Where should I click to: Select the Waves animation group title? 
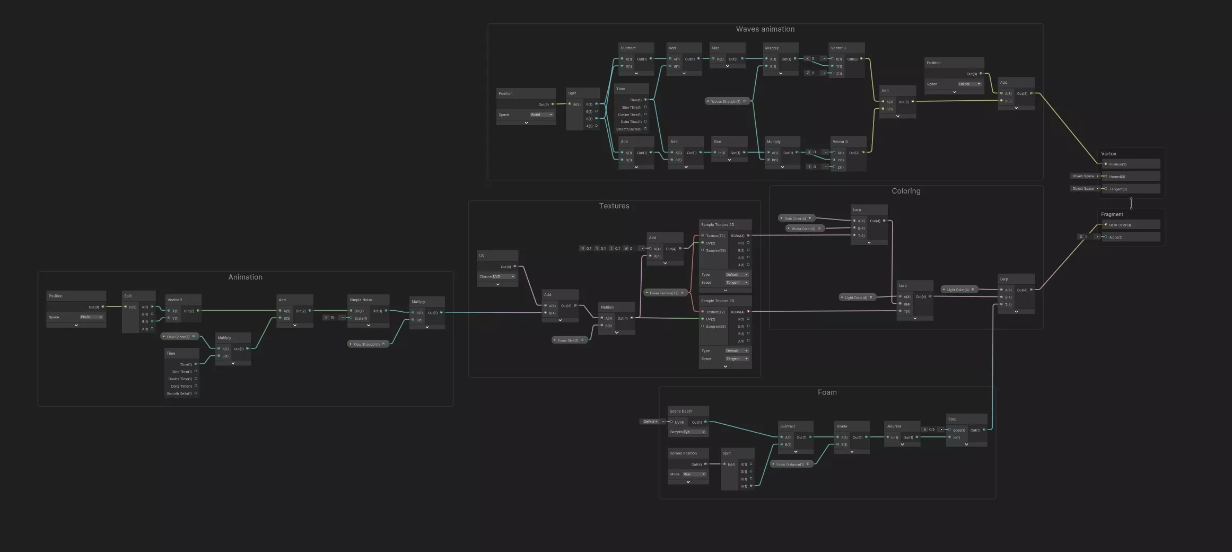[765, 29]
